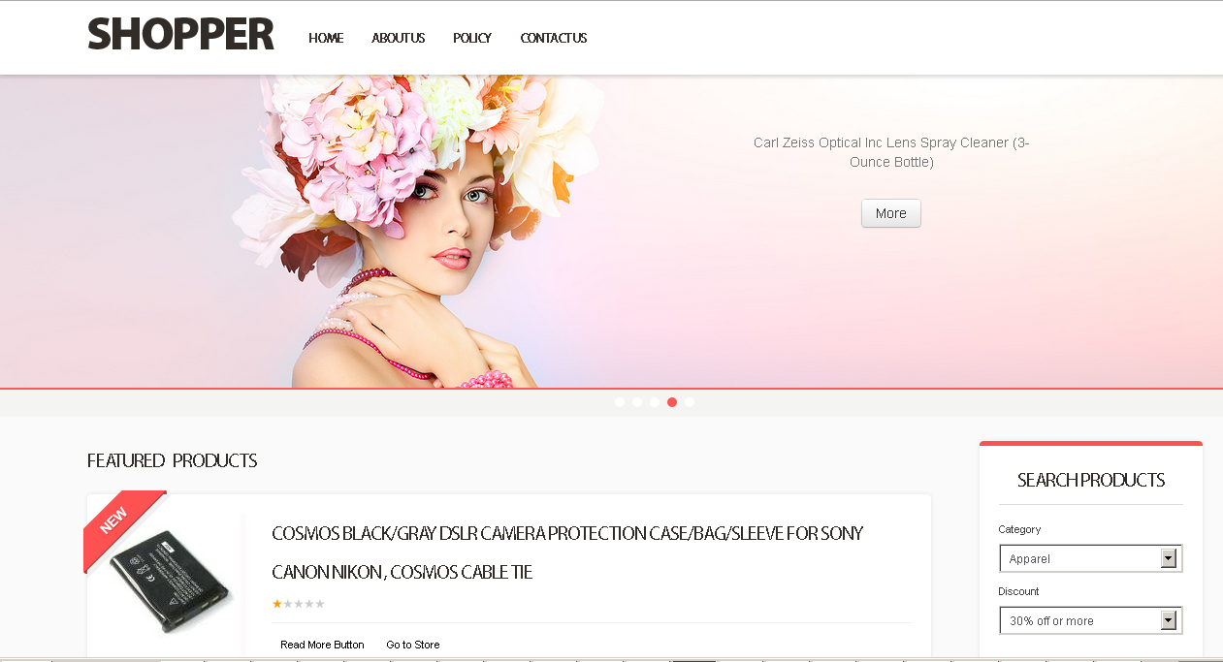The image size is (1223, 662).
Task: Click the SEARCH PRODUCTS heading
Action: pyautogui.click(x=1091, y=480)
